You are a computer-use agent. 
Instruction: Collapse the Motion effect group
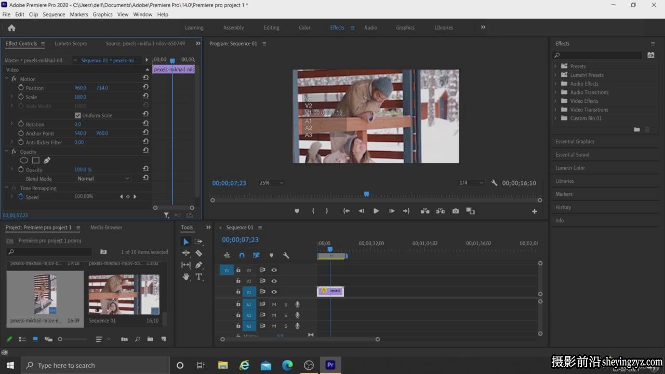[7, 79]
